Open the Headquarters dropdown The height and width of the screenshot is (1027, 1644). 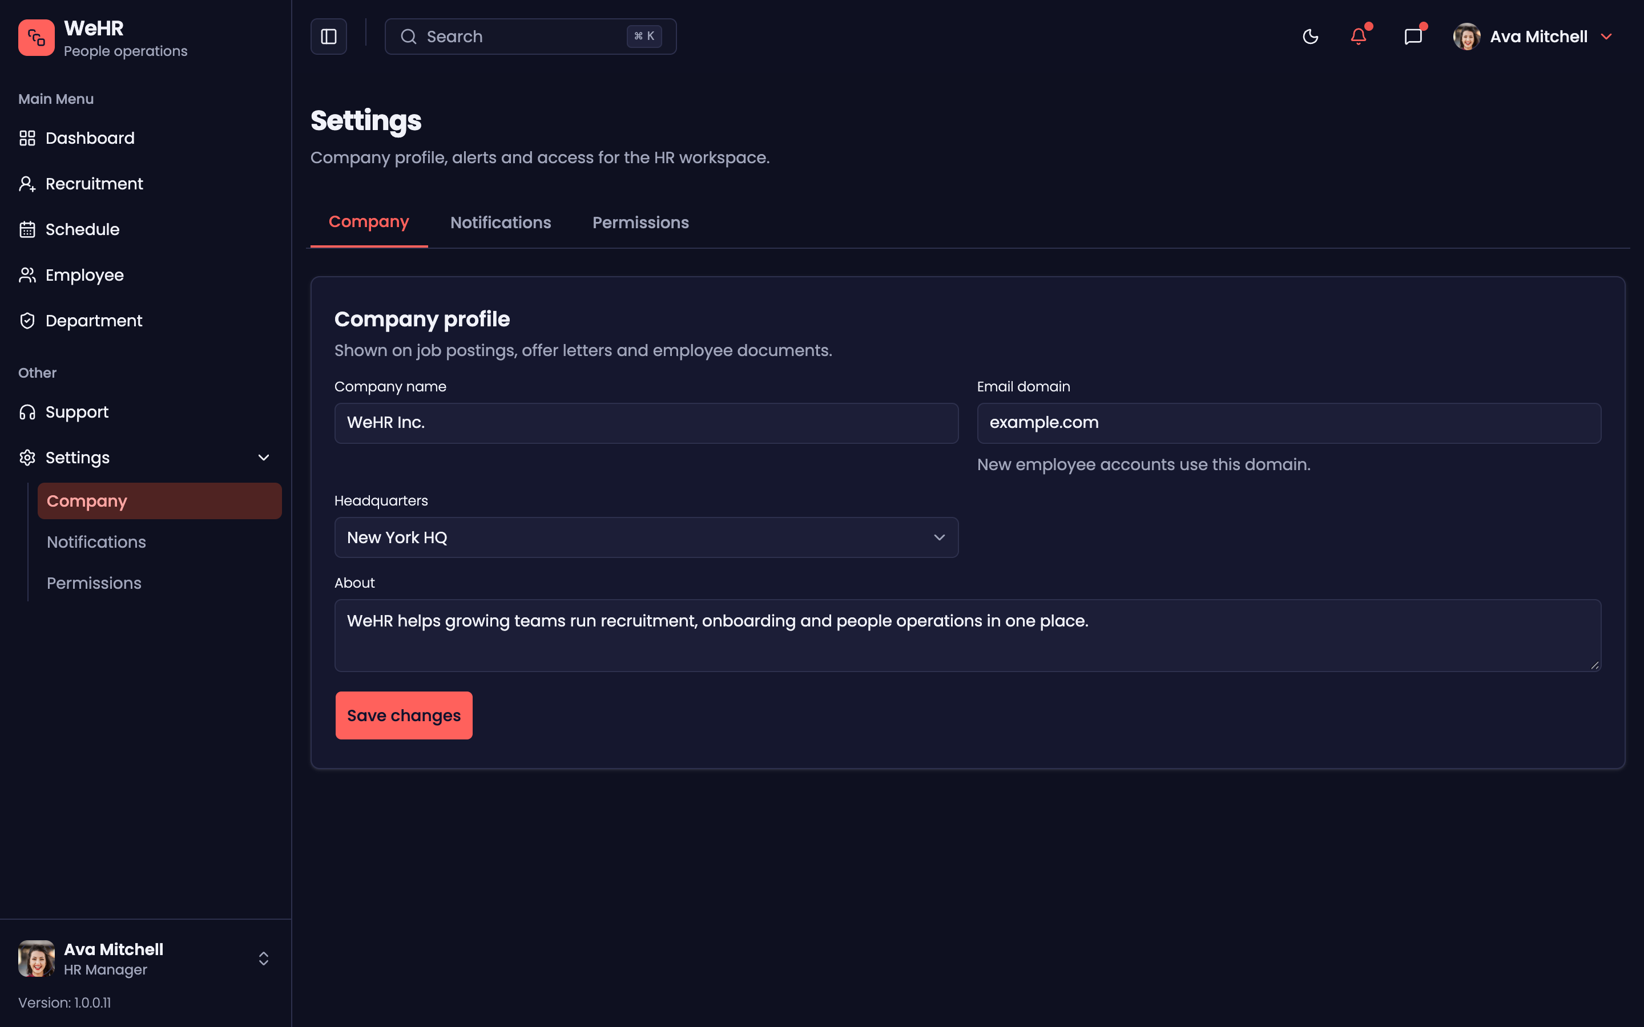click(646, 537)
